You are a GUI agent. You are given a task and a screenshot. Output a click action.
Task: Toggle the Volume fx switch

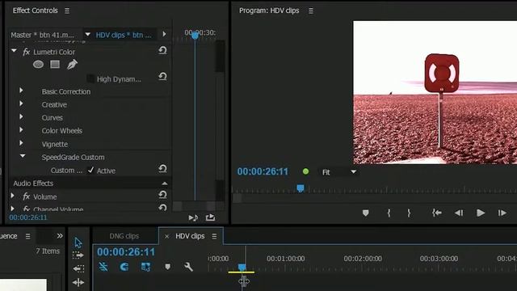pos(27,197)
